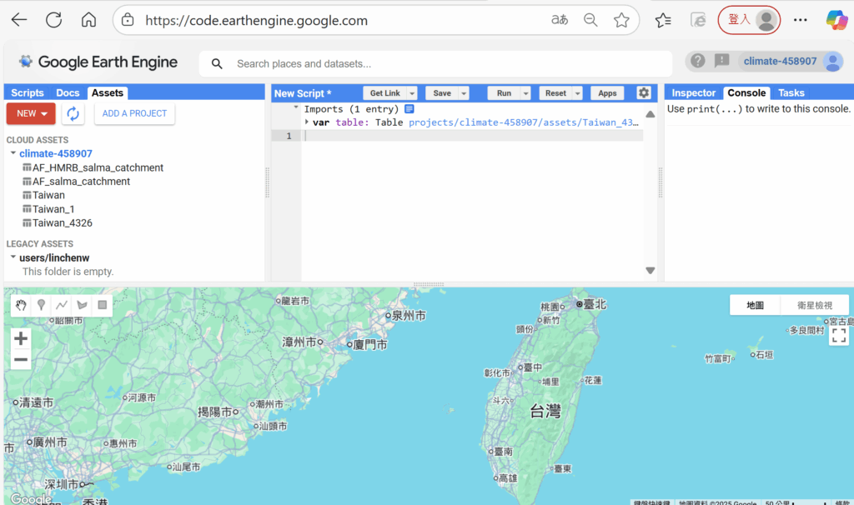Expand the var table import entry
This screenshot has height=505, width=854.
(307, 122)
